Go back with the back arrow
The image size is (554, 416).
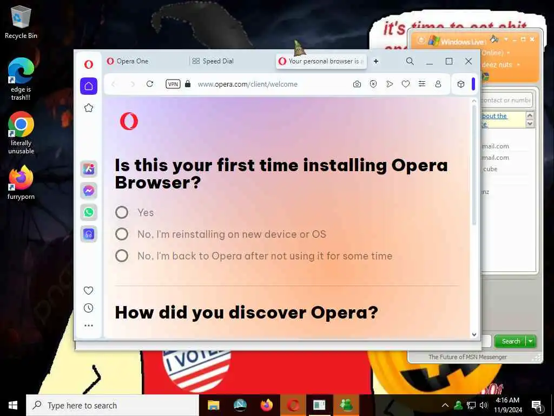coord(114,84)
